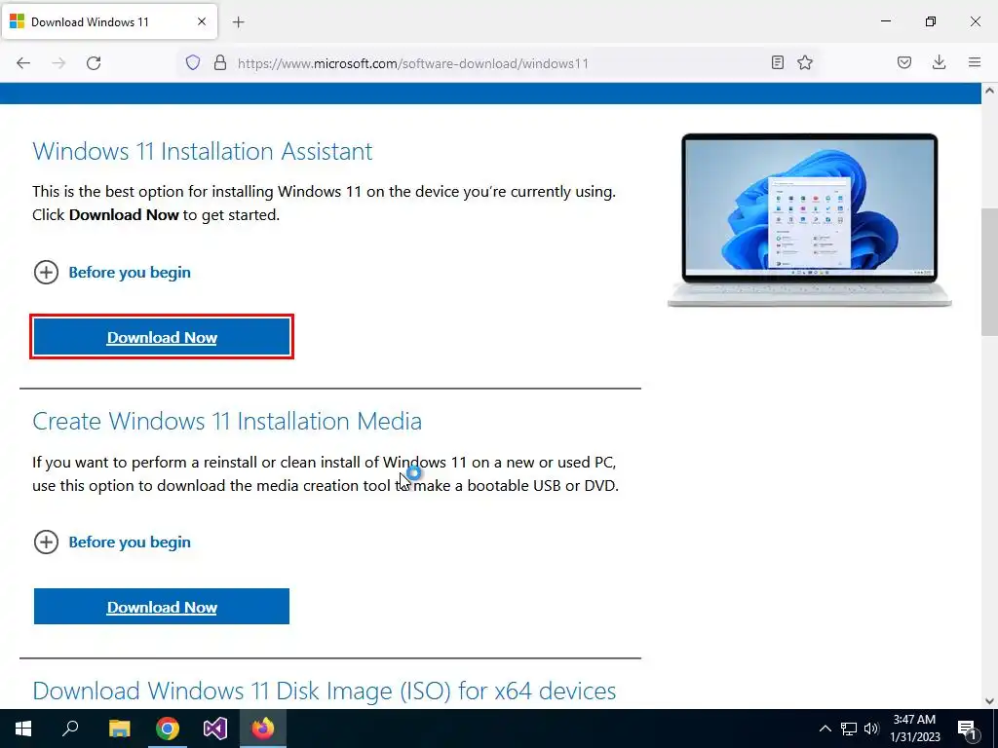Open the Windows Start menu
The image size is (998, 748).
(x=23, y=729)
